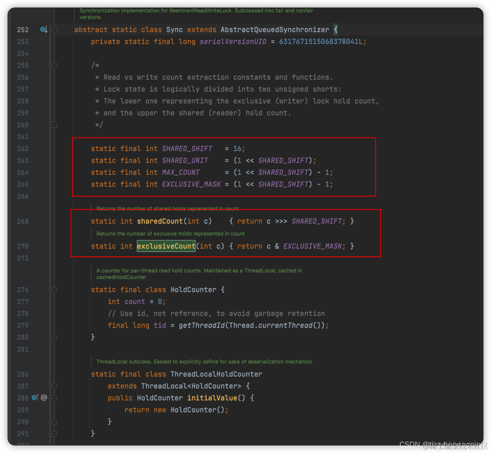Image resolution: width=491 pixels, height=453 pixels.
Task: Click the subclasses gutter icon on line 252
Action: 43,30
